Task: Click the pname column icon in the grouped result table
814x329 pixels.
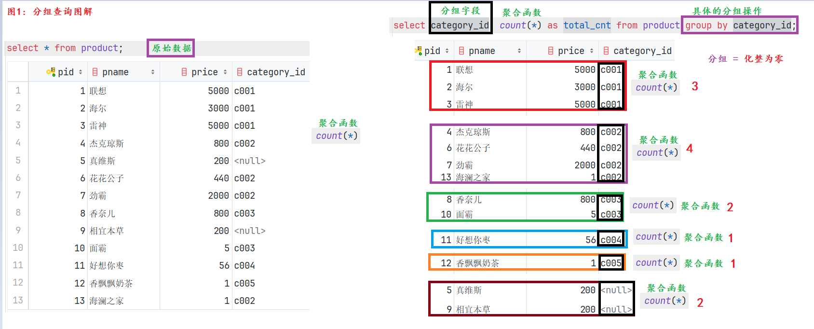Action: click(x=461, y=51)
